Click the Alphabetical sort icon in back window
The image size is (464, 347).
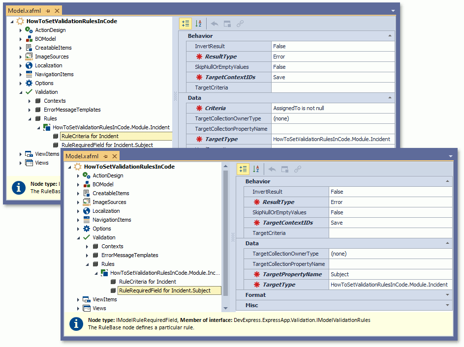198,24
